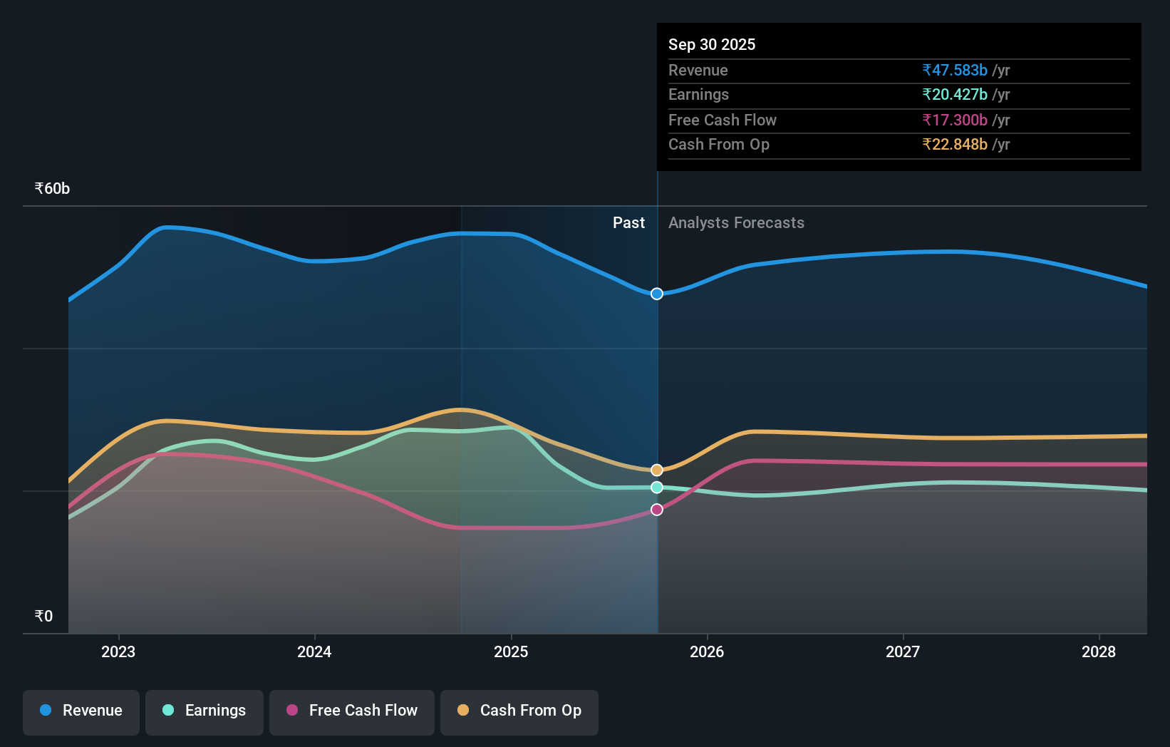The height and width of the screenshot is (747, 1170).
Task: Click the ₹60b axis gridline label
Action: click(51, 188)
